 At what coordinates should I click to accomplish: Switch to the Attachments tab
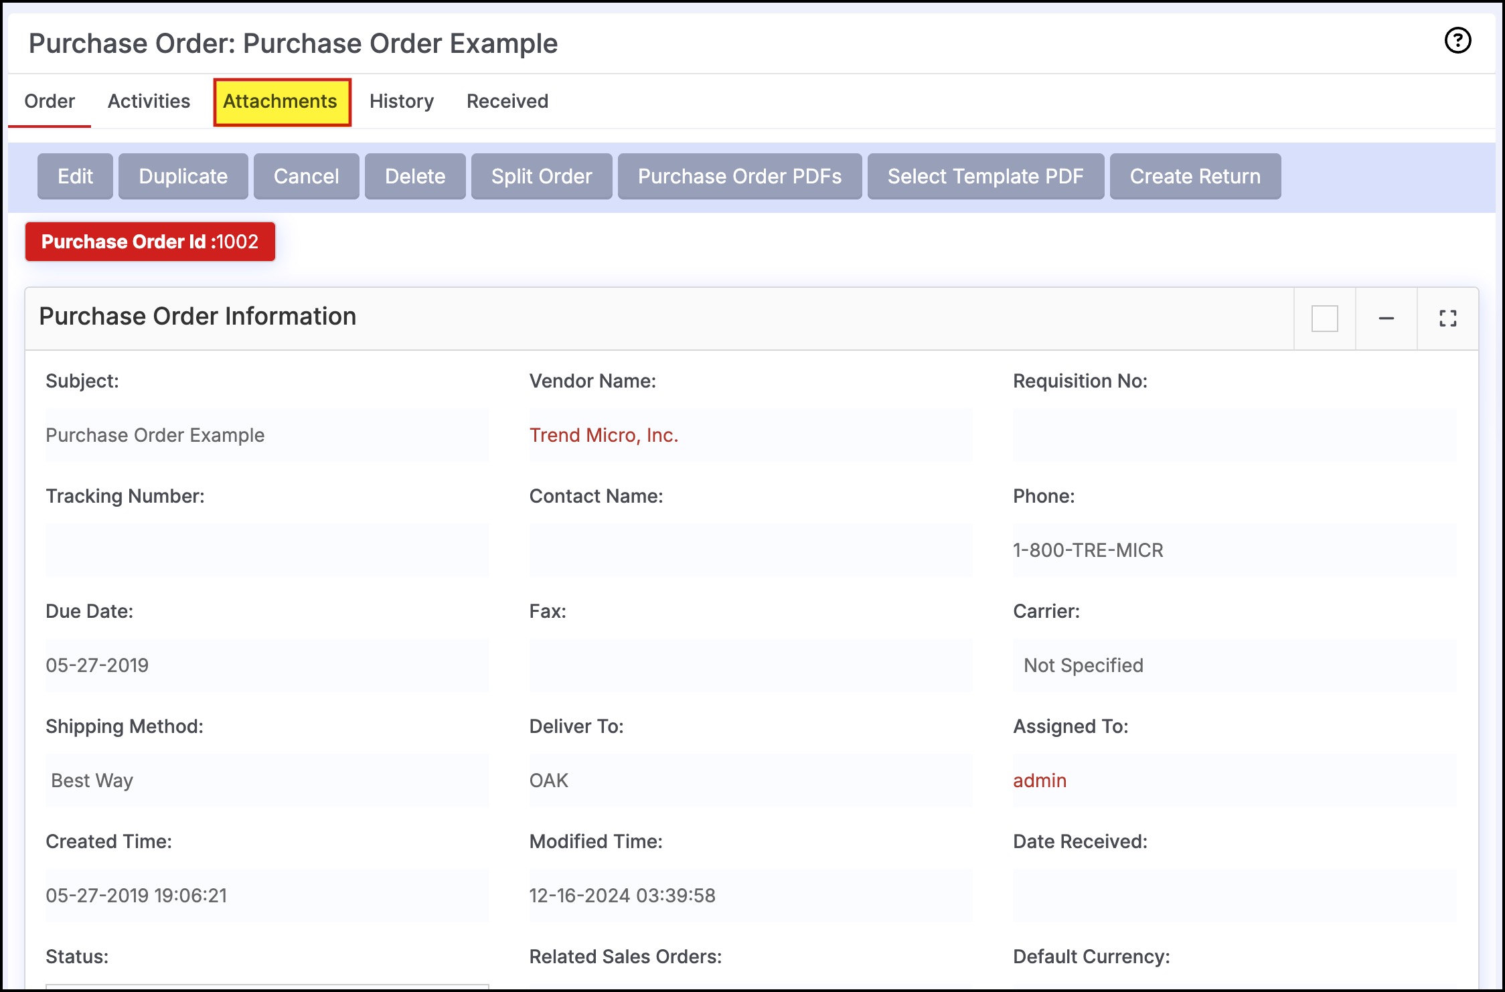pos(281,102)
